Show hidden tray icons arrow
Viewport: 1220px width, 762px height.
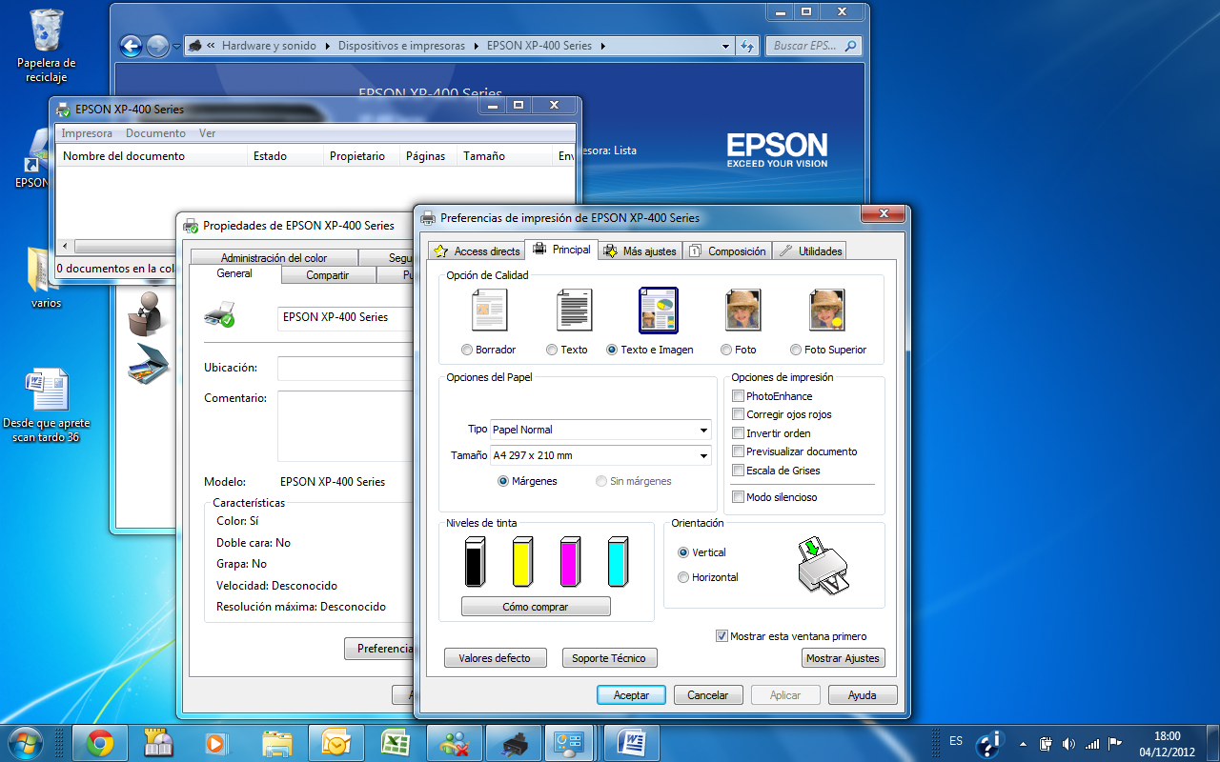[x=1023, y=744]
